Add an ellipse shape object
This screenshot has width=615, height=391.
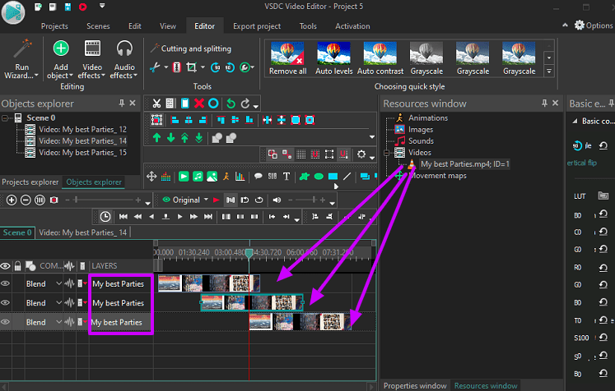click(x=319, y=177)
